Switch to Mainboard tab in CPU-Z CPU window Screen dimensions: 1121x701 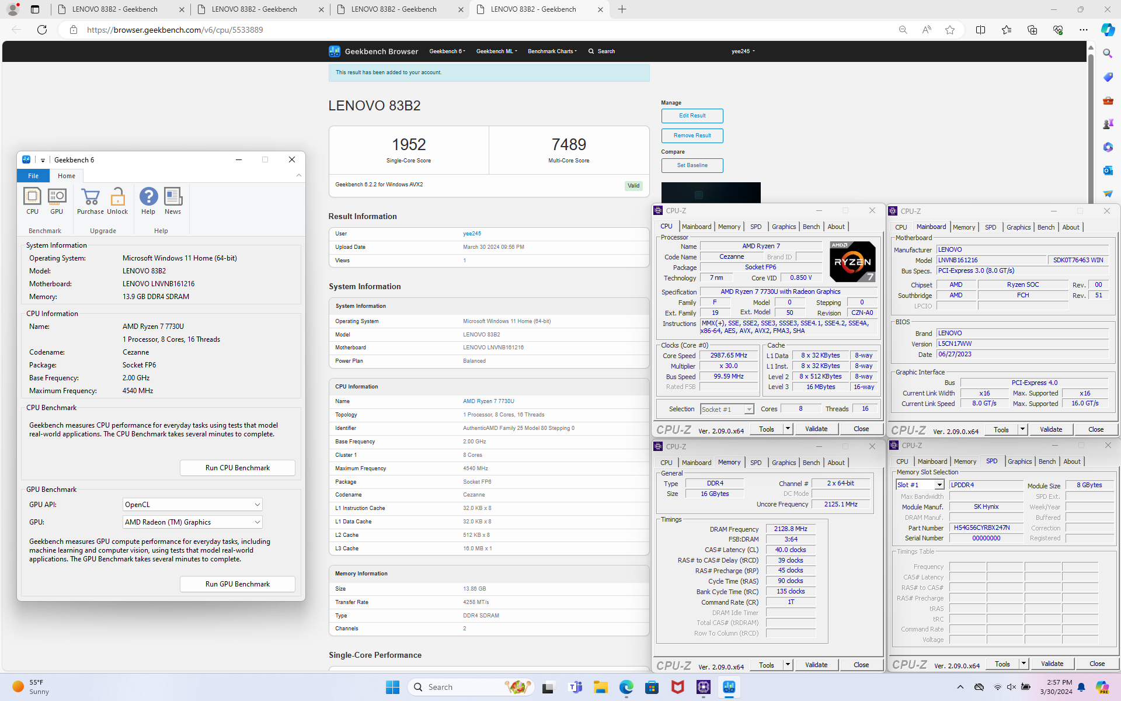tap(697, 227)
